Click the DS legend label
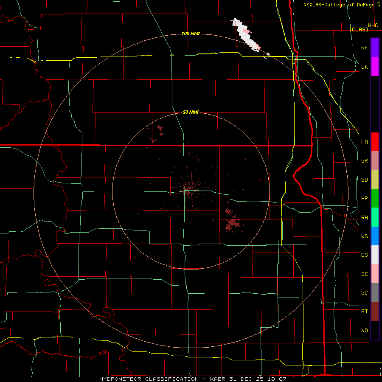The width and height of the screenshot is (382, 382). (365, 255)
